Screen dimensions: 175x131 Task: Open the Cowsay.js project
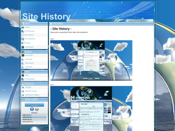(x=29, y=59)
